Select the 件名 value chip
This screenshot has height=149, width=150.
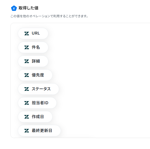33,47
